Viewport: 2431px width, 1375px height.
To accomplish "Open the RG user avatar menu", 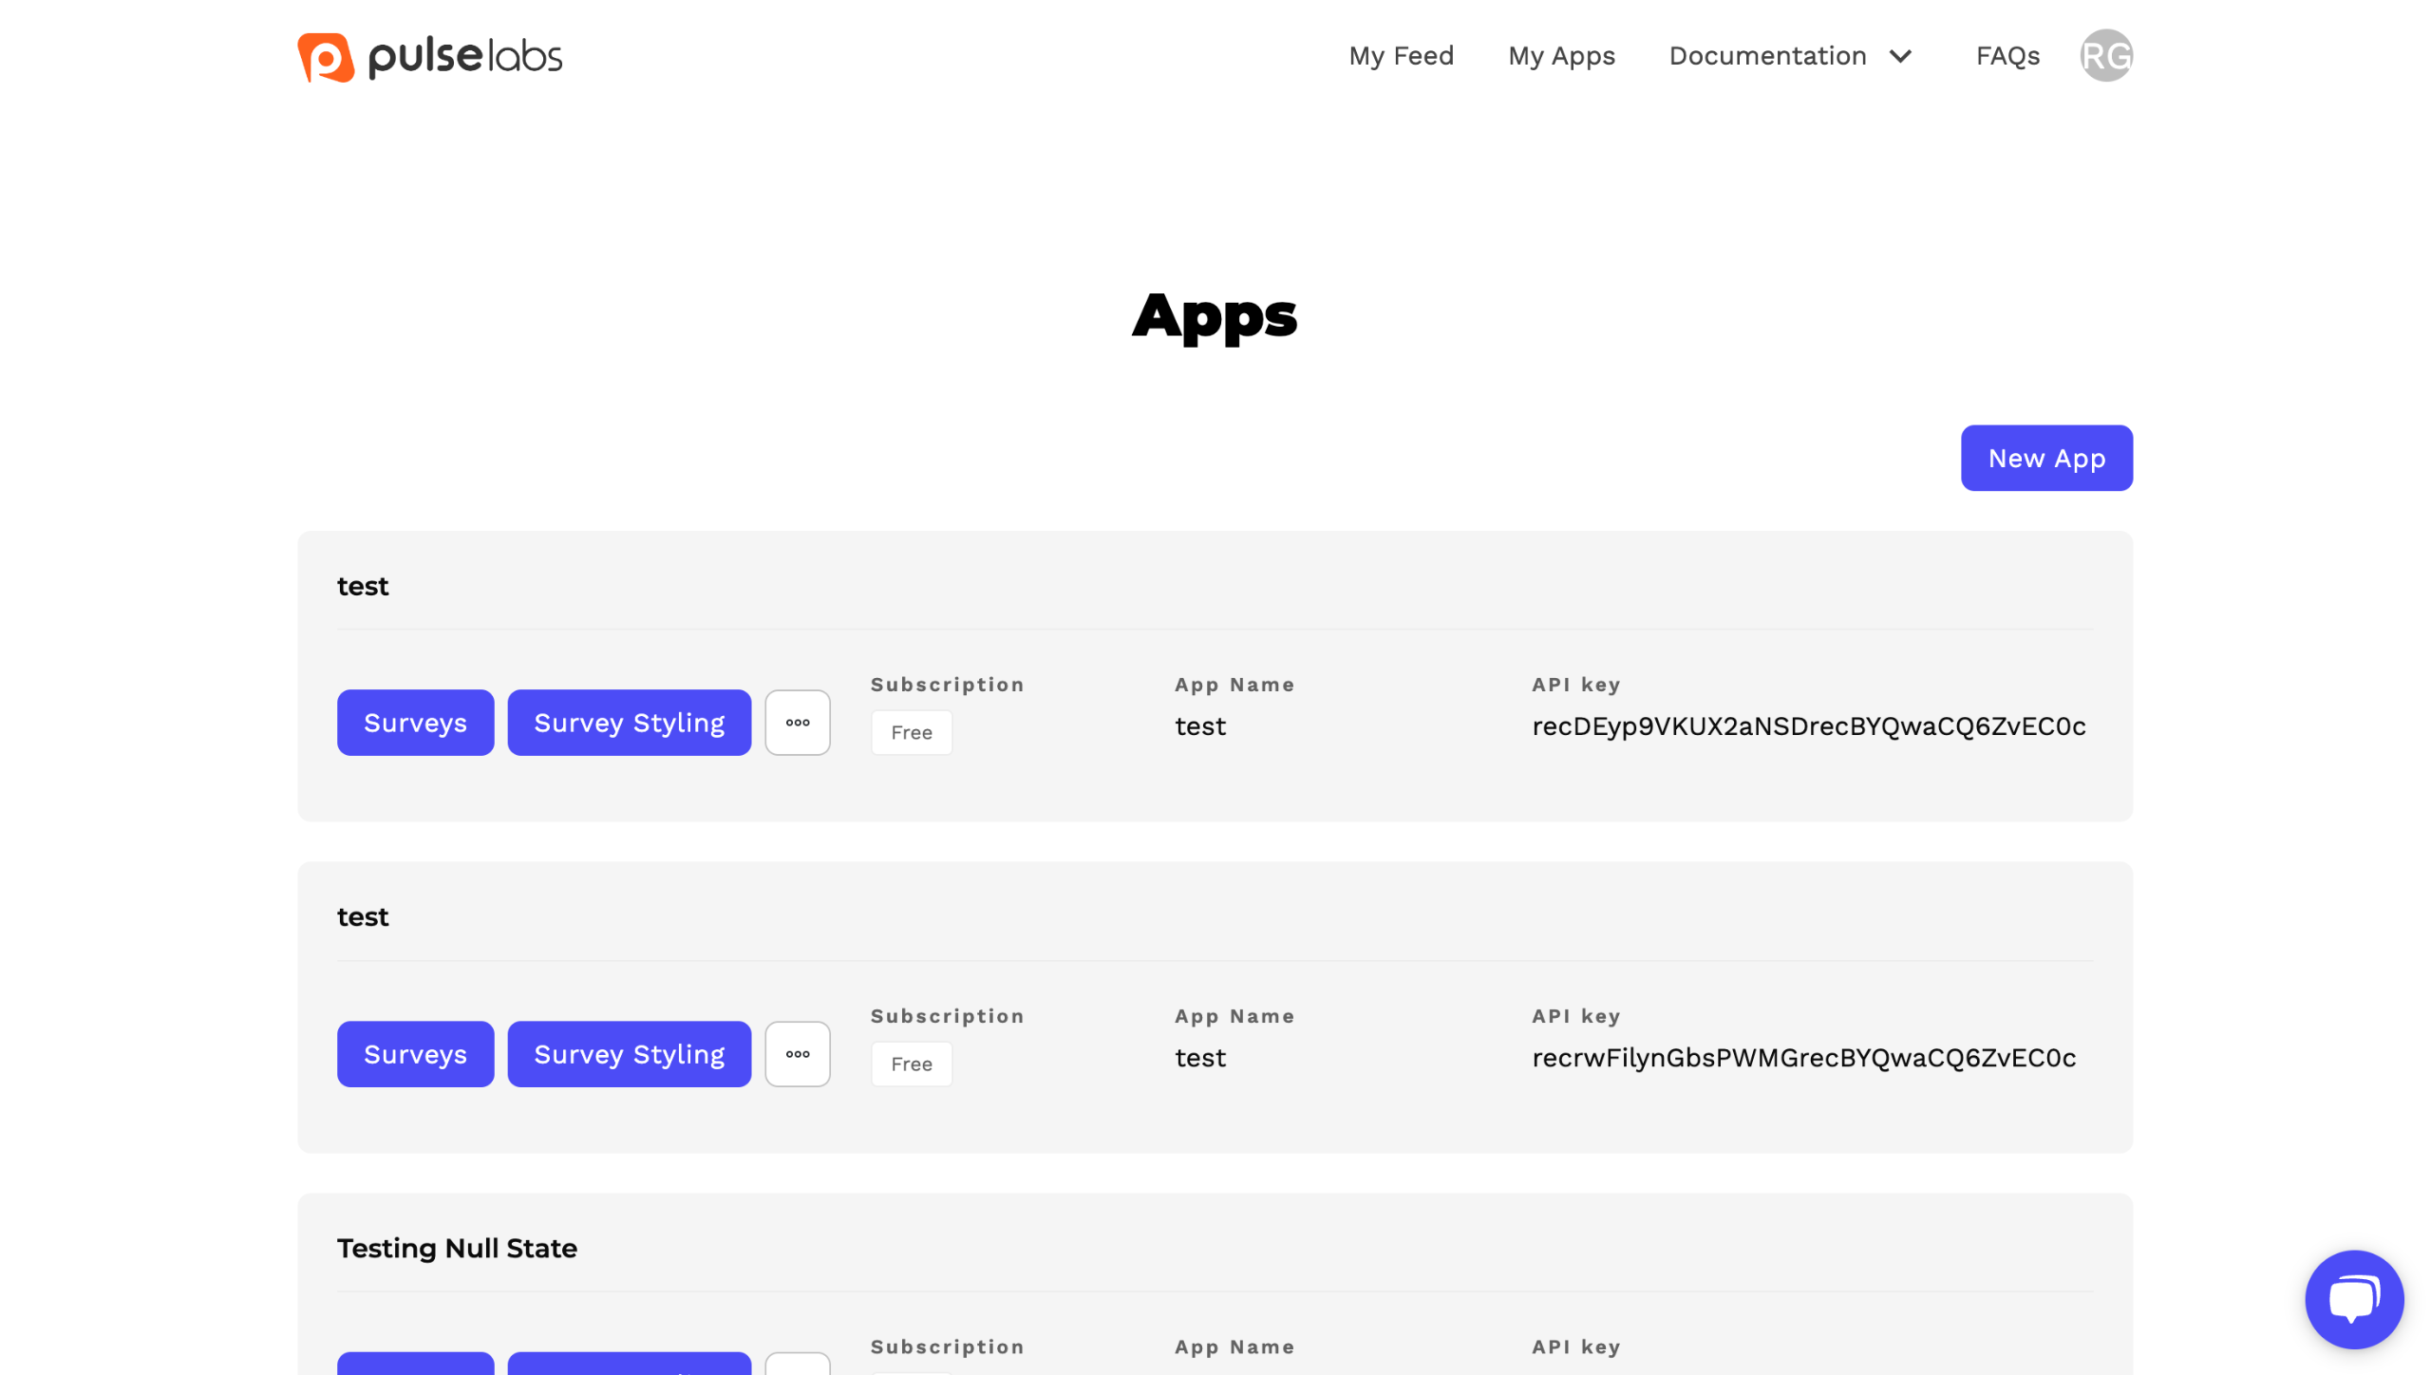I will coord(2105,56).
